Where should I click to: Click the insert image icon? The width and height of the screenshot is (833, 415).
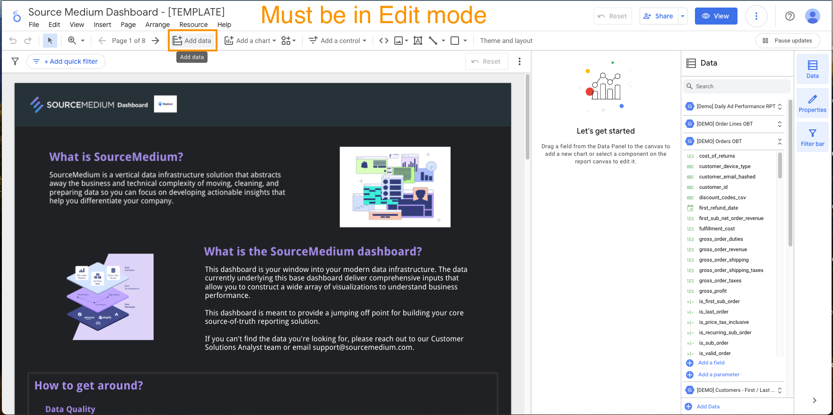399,41
